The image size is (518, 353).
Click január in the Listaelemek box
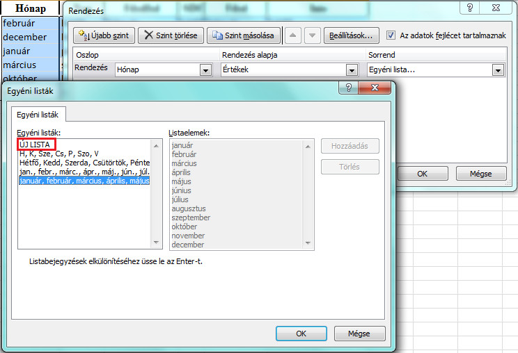[x=182, y=145]
